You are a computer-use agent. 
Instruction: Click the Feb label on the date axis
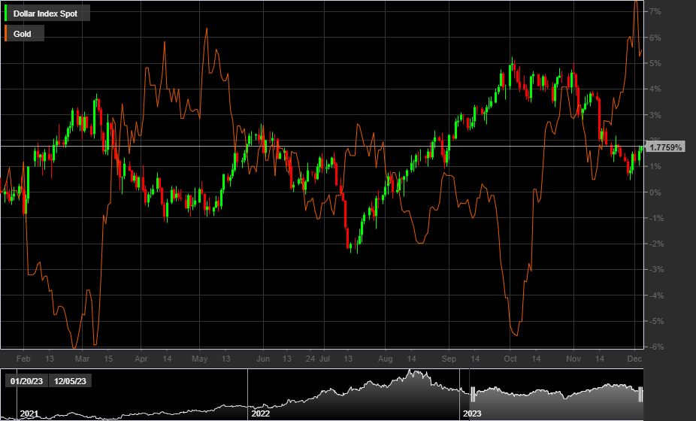pos(23,359)
